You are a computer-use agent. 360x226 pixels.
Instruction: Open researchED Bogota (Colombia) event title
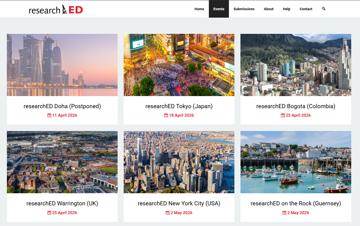[x=296, y=106]
